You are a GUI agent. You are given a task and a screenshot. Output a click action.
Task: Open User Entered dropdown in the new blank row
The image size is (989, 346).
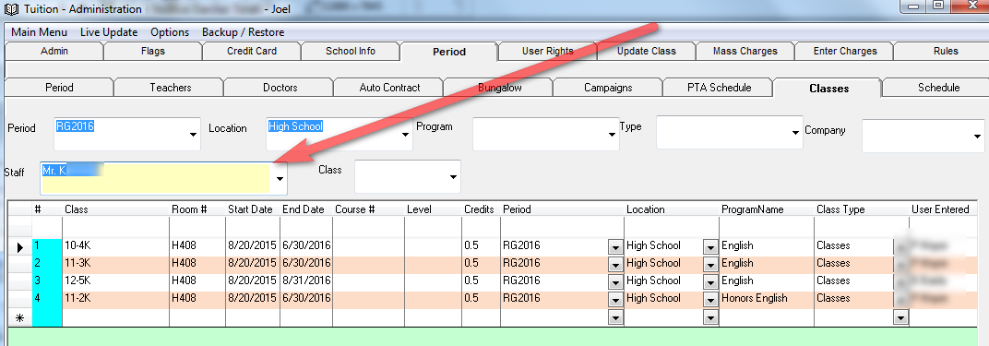click(x=900, y=317)
